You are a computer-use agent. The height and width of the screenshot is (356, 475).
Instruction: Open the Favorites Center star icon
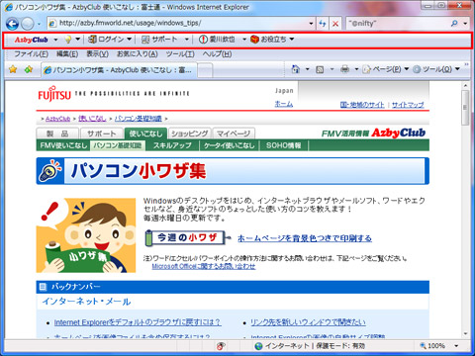coord(13,69)
